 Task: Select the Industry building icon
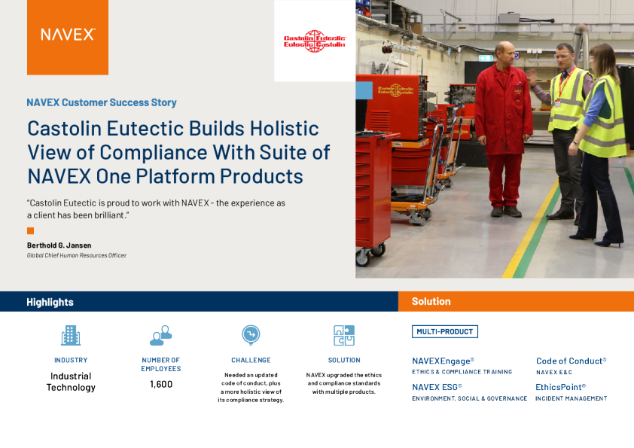[x=70, y=335]
